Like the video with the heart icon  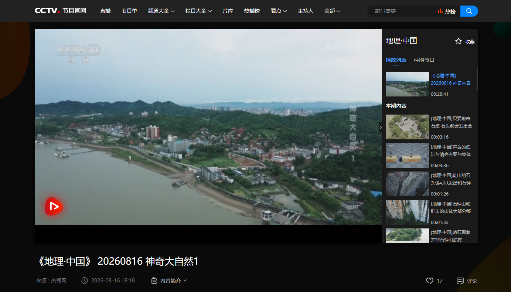tap(429, 281)
